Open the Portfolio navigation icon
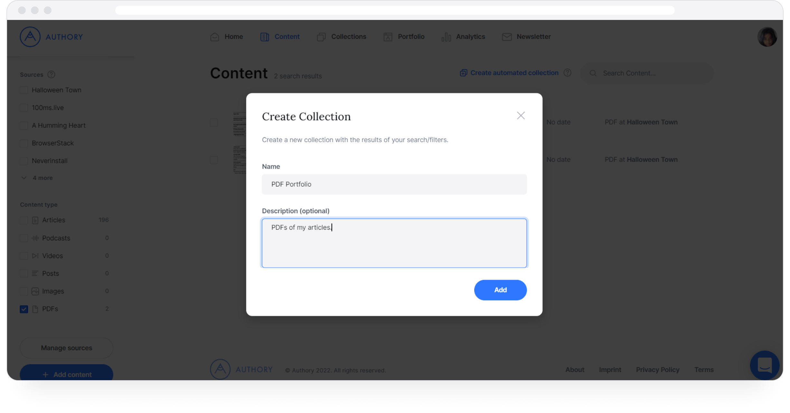This screenshot has width=790, height=413. click(x=388, y=37)
